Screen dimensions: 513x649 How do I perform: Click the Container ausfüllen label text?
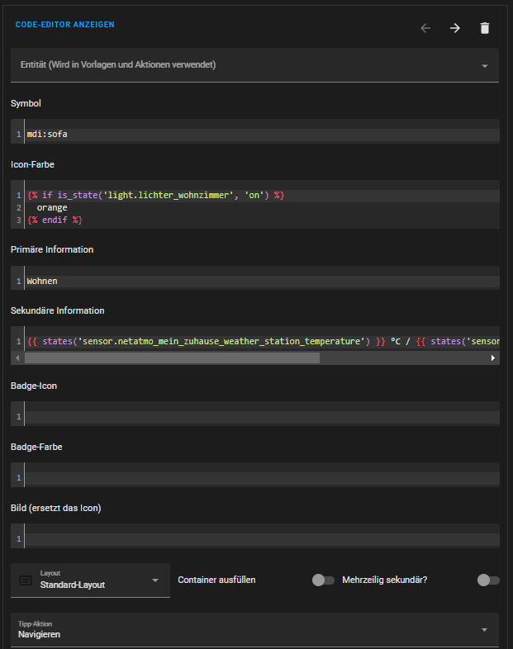pyautogui.click(x=216, y=580)
